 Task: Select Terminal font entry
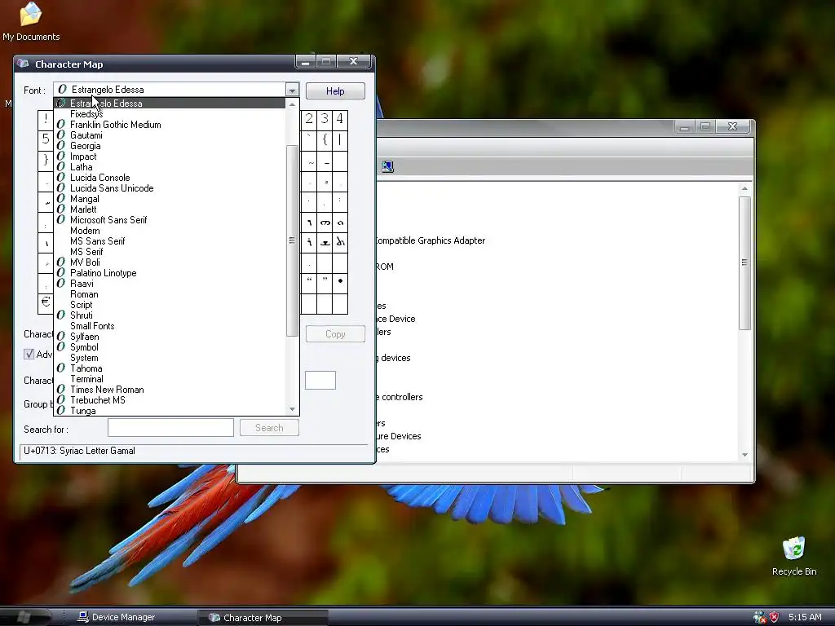point(170,379)
